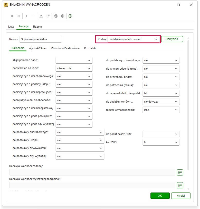Maximize the Składniki wynagrodzeń window
The height and width of the screenshot is (209, 200).
click(178, 5)
